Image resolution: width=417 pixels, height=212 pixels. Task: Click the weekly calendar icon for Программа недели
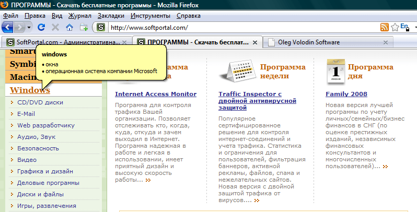pyautogui.click(x=237, y=71)
